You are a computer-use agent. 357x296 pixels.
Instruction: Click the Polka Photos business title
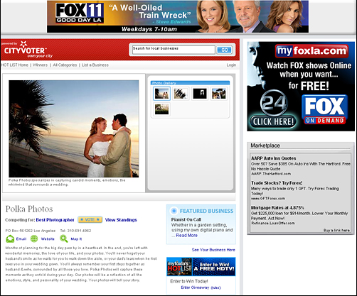click(x=29, y=209)
